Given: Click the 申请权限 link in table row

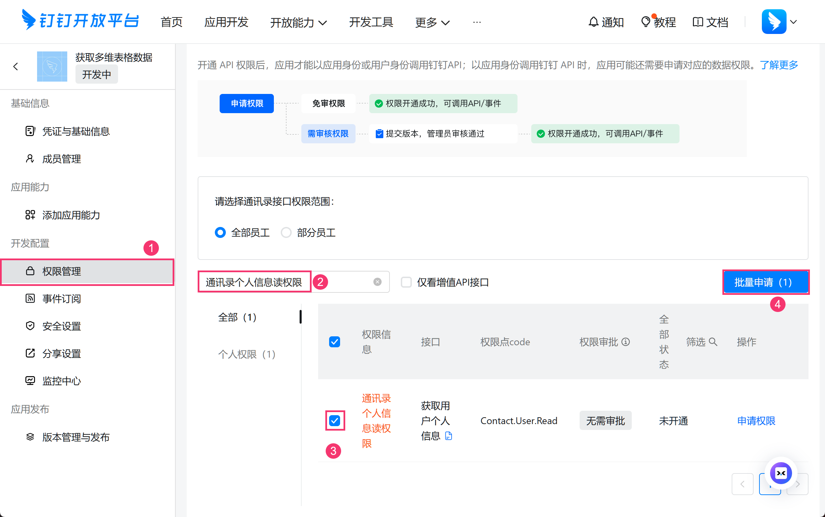Looking at the screenshot, I should (756, 421).
